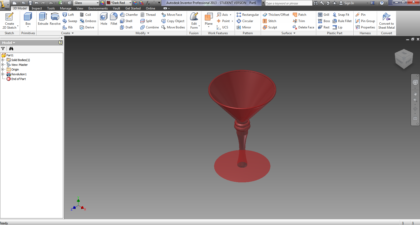Click the Save icon in quick access toolbar
This screenshot has height=225, width=420.
click(x=30, y=3)
